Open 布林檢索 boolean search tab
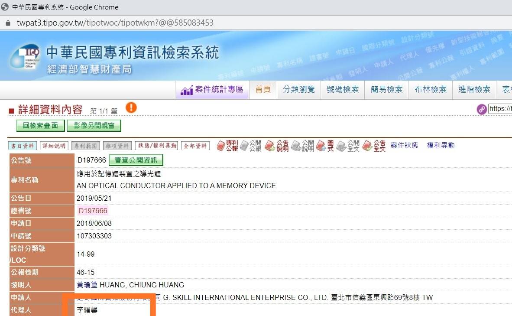Image resolution: width=512 pixels, height=316 pixels. (431, 90)
